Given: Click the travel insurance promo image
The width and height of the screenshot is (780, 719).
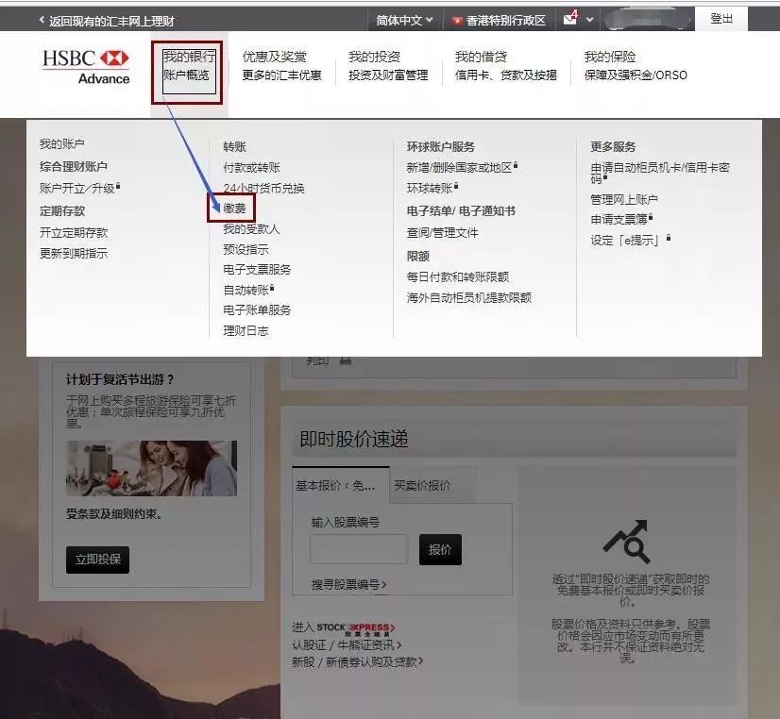Looking at the screenshot, I should pos(151,468).
